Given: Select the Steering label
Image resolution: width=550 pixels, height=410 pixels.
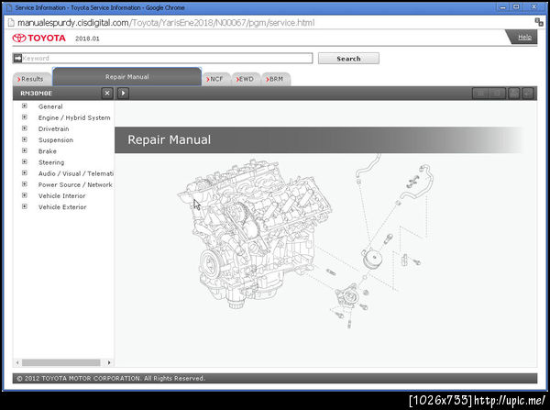Looking at the screenshot, I should [51, 162].
